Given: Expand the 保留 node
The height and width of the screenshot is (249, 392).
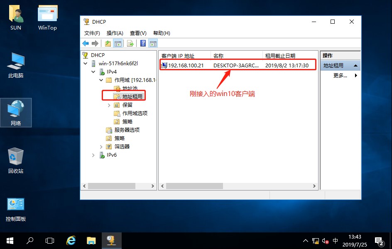Looking at the screenshot, I should pos(109,105).
